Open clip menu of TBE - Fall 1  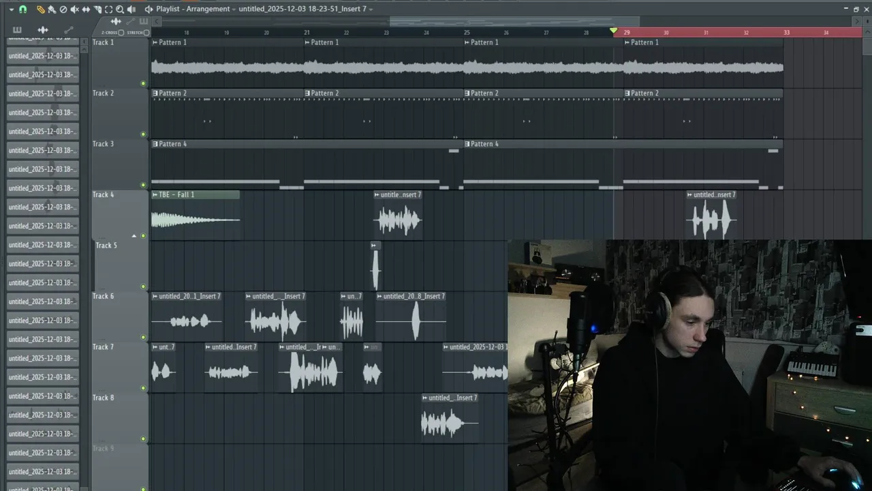(x=155, y=195)
